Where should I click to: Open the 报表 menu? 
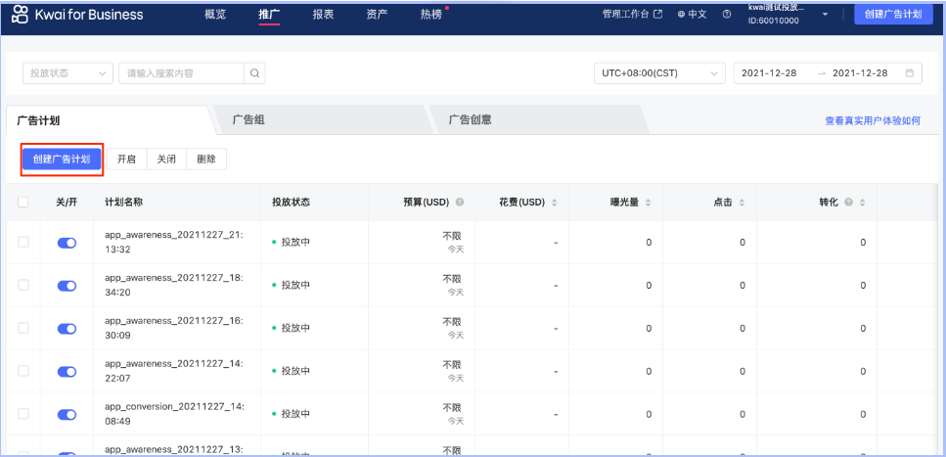(x=324, y=15)
